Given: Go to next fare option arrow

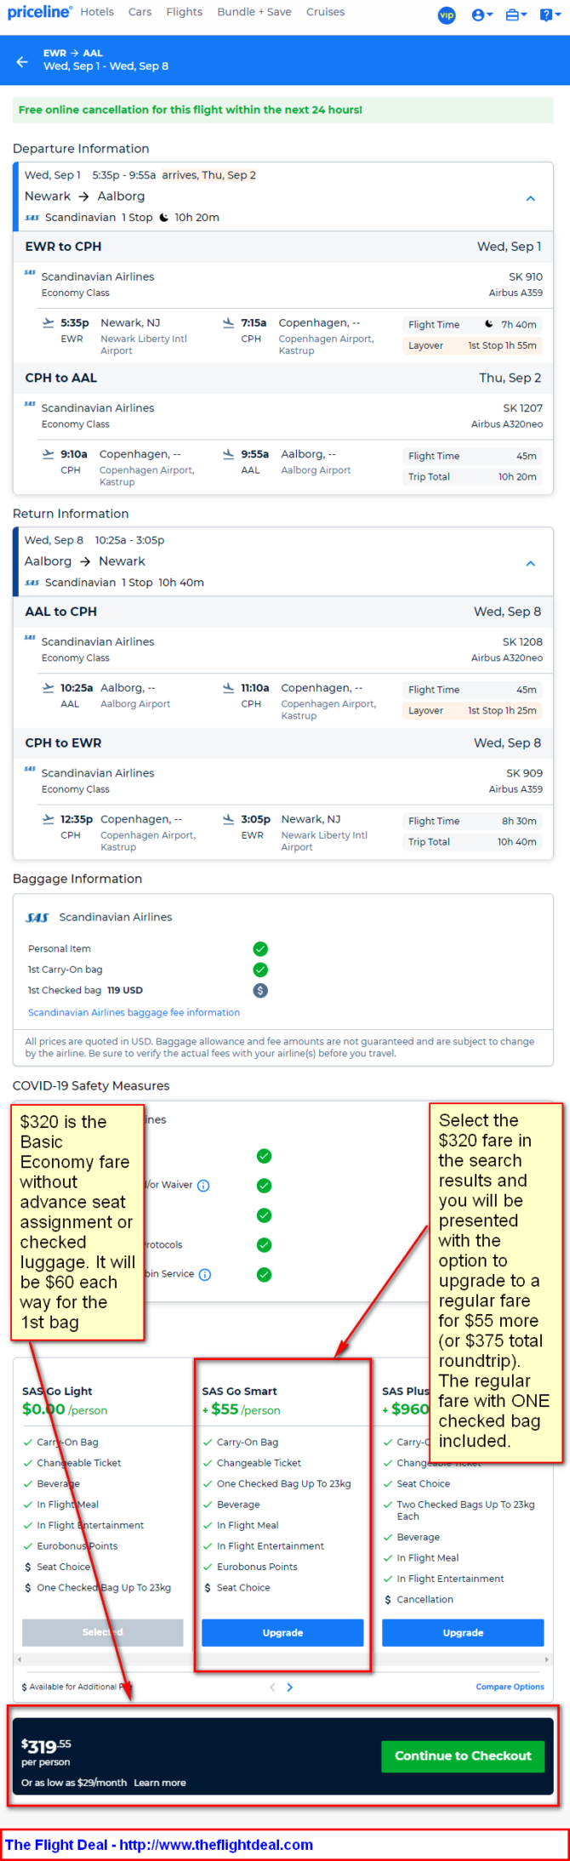Looking at the screenshot, I should tap(290, 1687).
